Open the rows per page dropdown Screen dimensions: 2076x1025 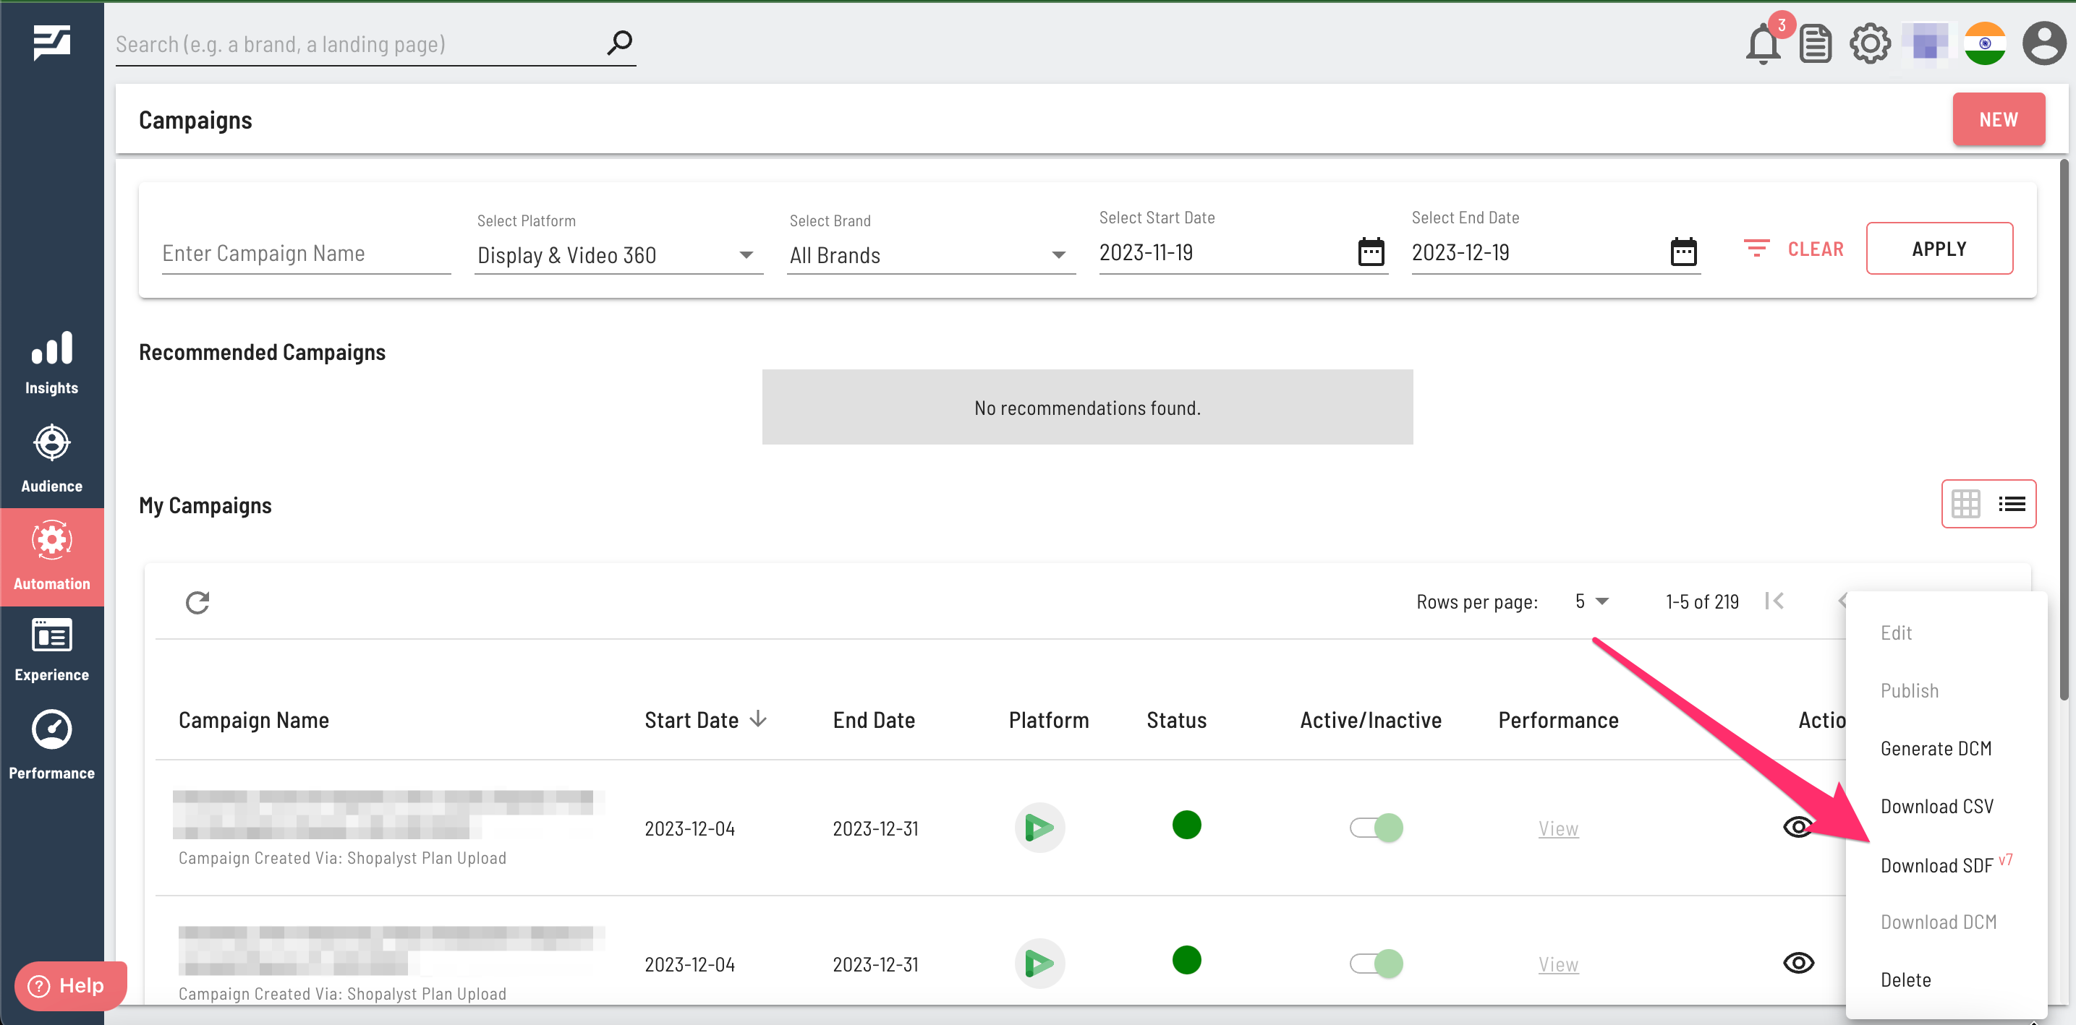[1591, 601]
